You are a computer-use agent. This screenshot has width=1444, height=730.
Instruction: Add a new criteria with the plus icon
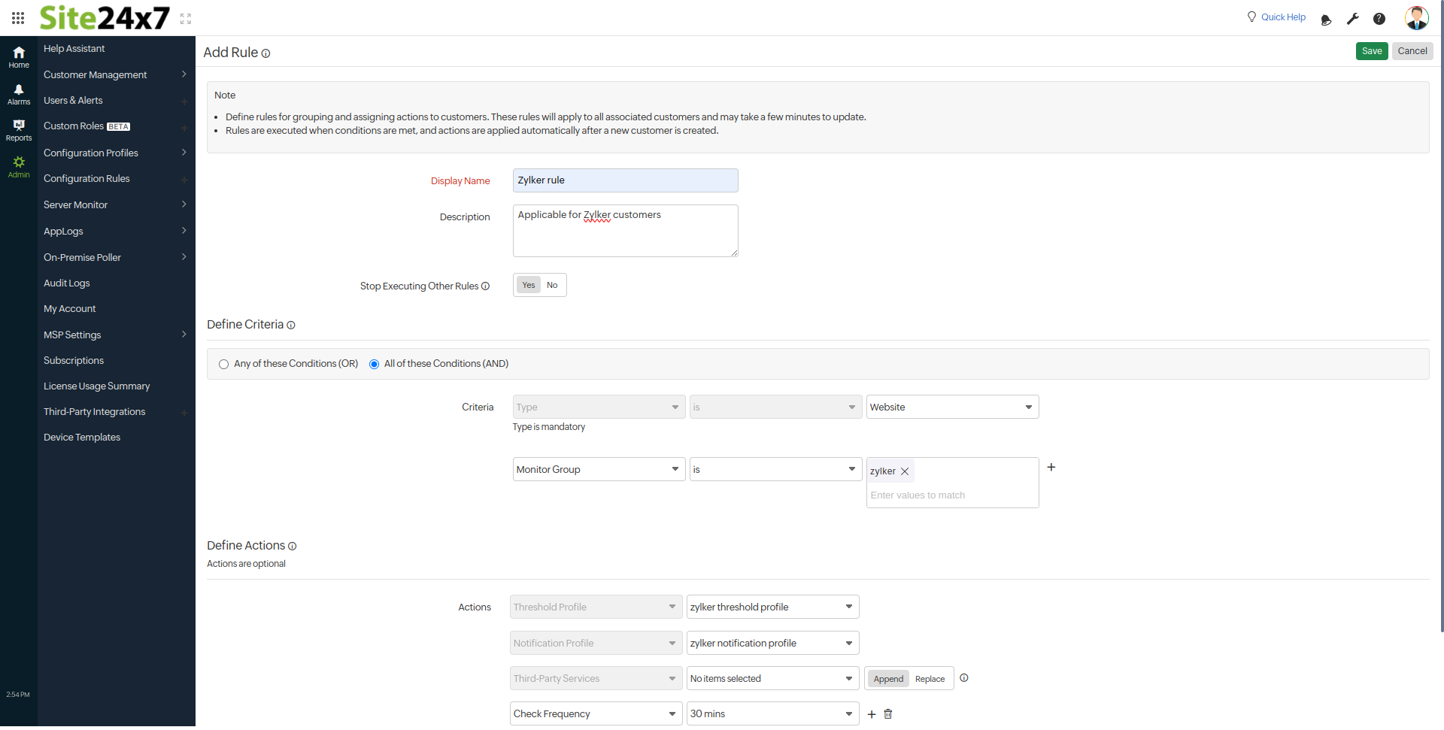[x=1051, y=467]
